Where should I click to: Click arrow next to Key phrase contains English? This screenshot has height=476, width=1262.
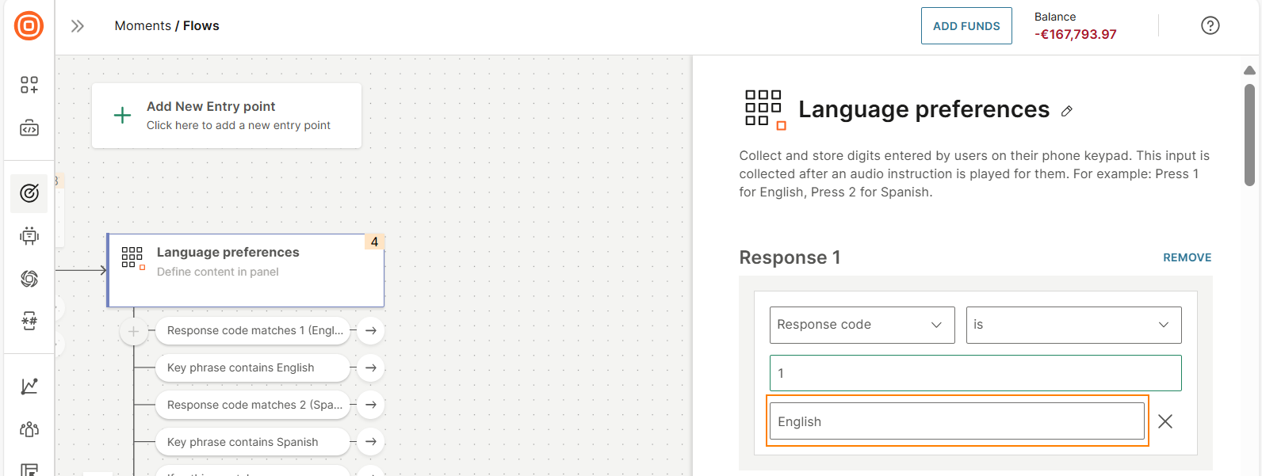click(370, 367)
